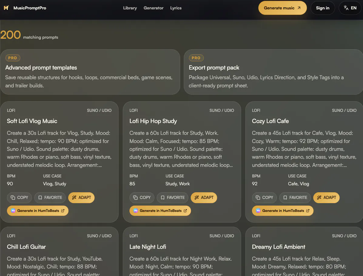Click SUNO / UDIO tag on Soft Lofi Vlog Music
Screen dimensions: 363x276
(99, 110)
